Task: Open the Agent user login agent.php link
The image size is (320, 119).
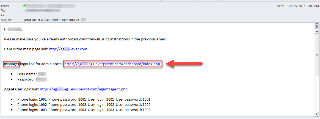Action: (x=84, y=89)
